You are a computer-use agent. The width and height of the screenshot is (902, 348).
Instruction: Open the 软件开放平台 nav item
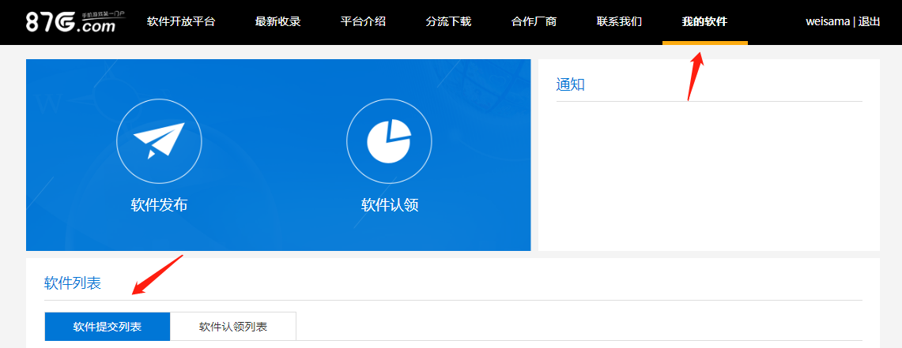click(x=181, y=22)
